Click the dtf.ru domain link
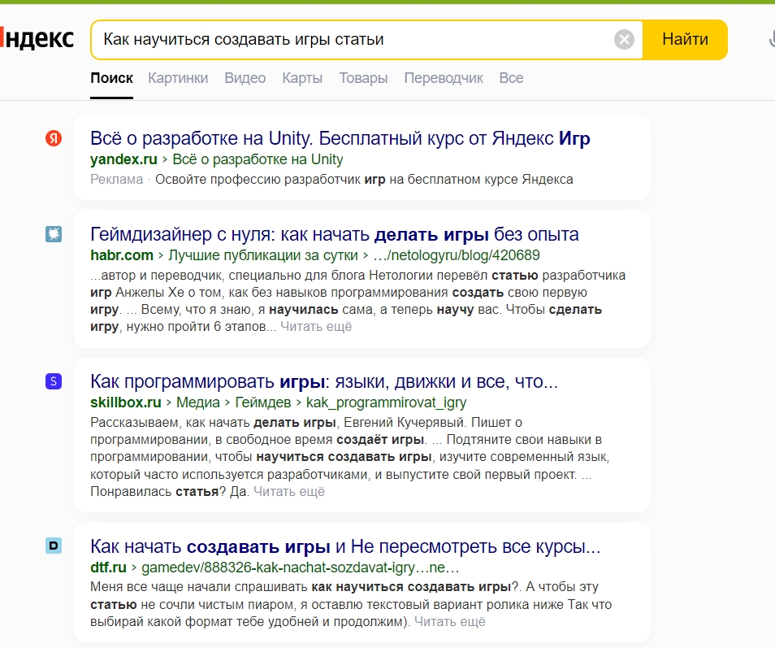This screenshot has height=648, width=775. point(108,568)
